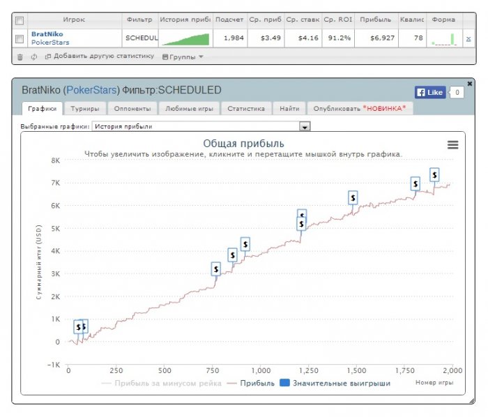488x417 pixels.
Task: Click the dollar marker near game 1,800
Action: coord(415,184)
